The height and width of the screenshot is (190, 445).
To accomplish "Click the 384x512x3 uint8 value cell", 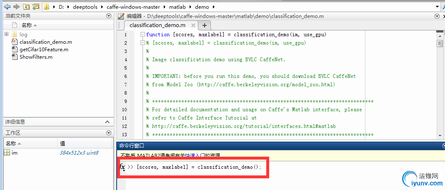I will (x=79, y=153).
